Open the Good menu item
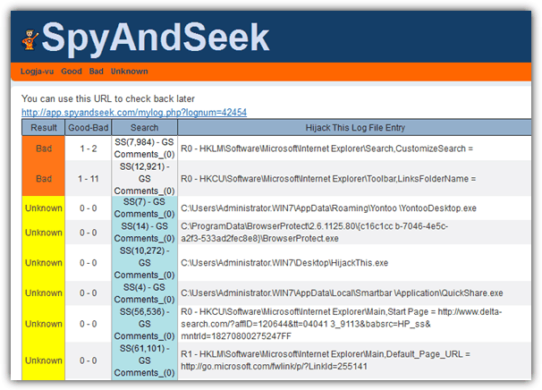The image size is (542, 390). [72, 72]
